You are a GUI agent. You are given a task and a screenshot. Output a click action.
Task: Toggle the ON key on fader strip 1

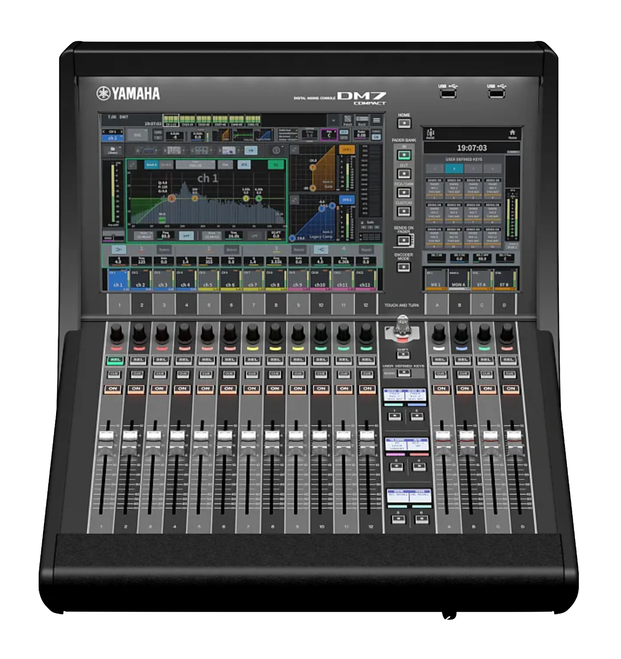pos(113,389)
